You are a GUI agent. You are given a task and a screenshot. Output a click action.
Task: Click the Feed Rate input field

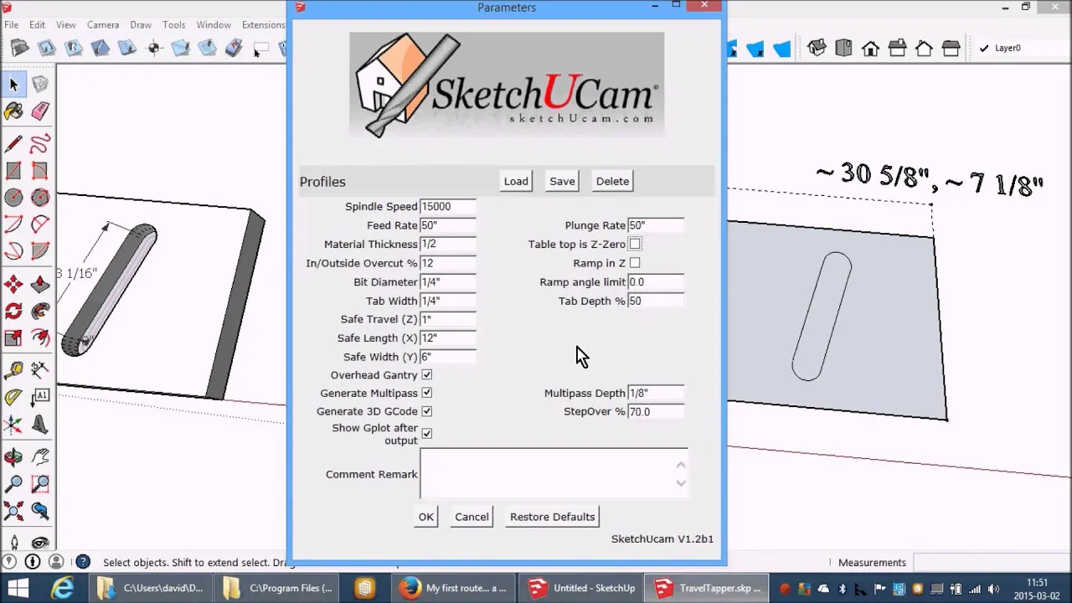click(448, 225)
